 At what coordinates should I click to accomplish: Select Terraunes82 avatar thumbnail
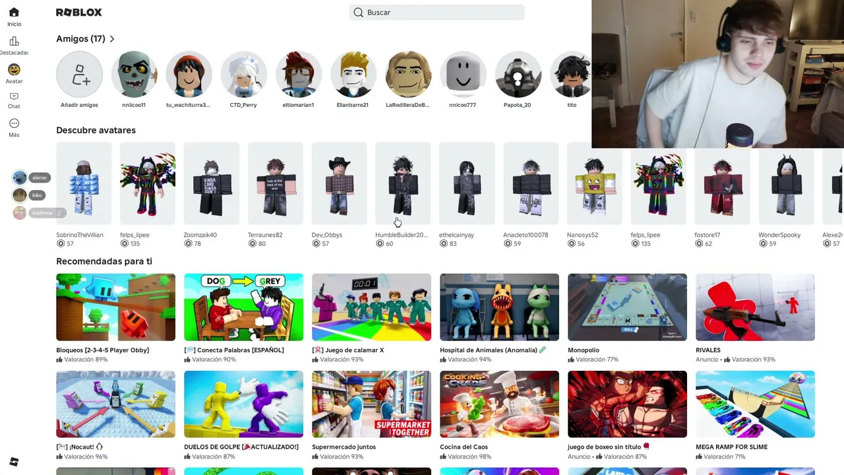tap(275, 183)
